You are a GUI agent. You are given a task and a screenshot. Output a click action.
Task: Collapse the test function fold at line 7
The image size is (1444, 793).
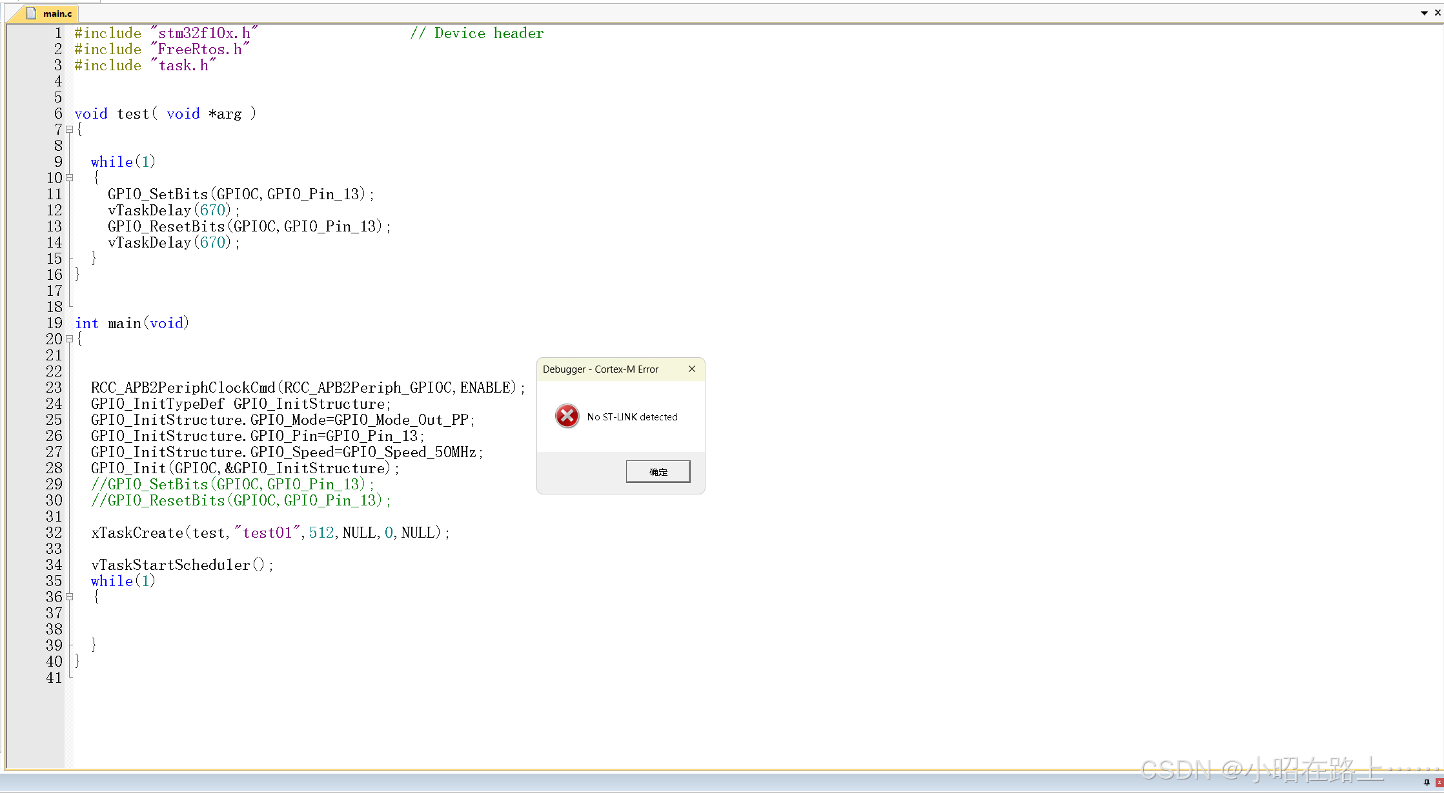[70, 129]
